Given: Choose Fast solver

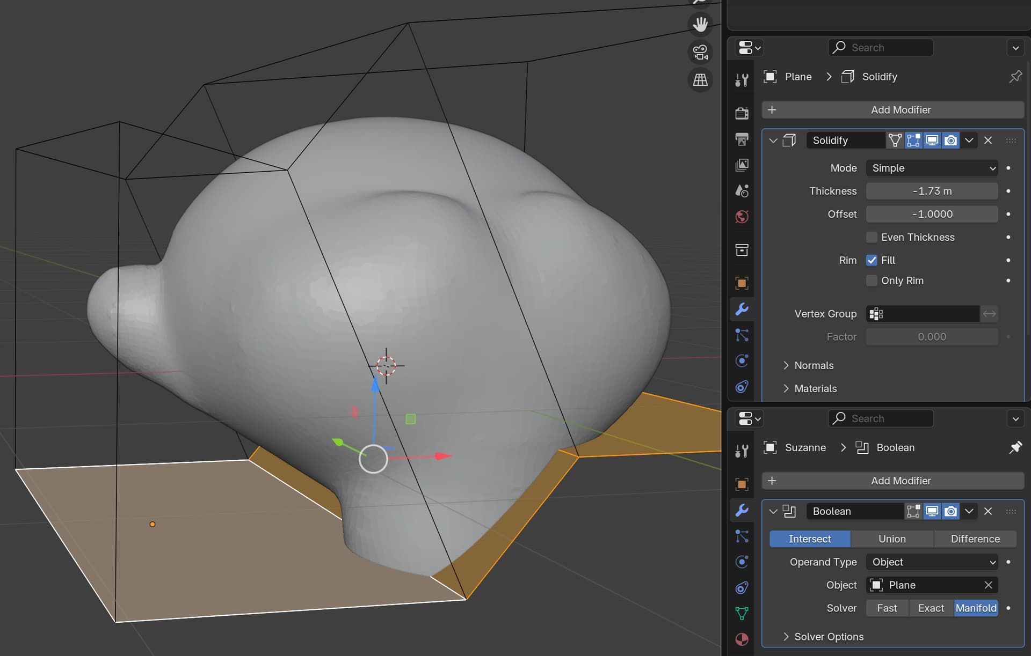Looking at the screenshot, I should click(x=887, y=608).
